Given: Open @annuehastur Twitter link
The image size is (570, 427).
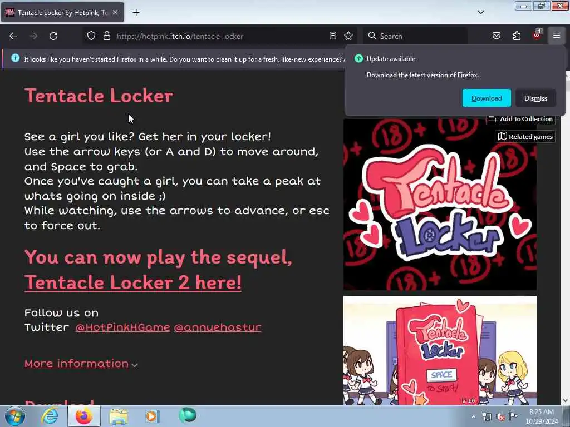Looking at the screenshot, I should point(218,327).
